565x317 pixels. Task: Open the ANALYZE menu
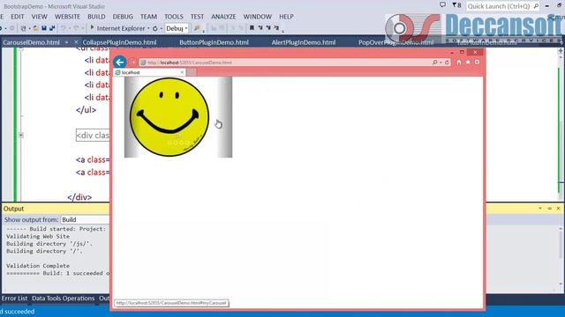tap(223, 17)
